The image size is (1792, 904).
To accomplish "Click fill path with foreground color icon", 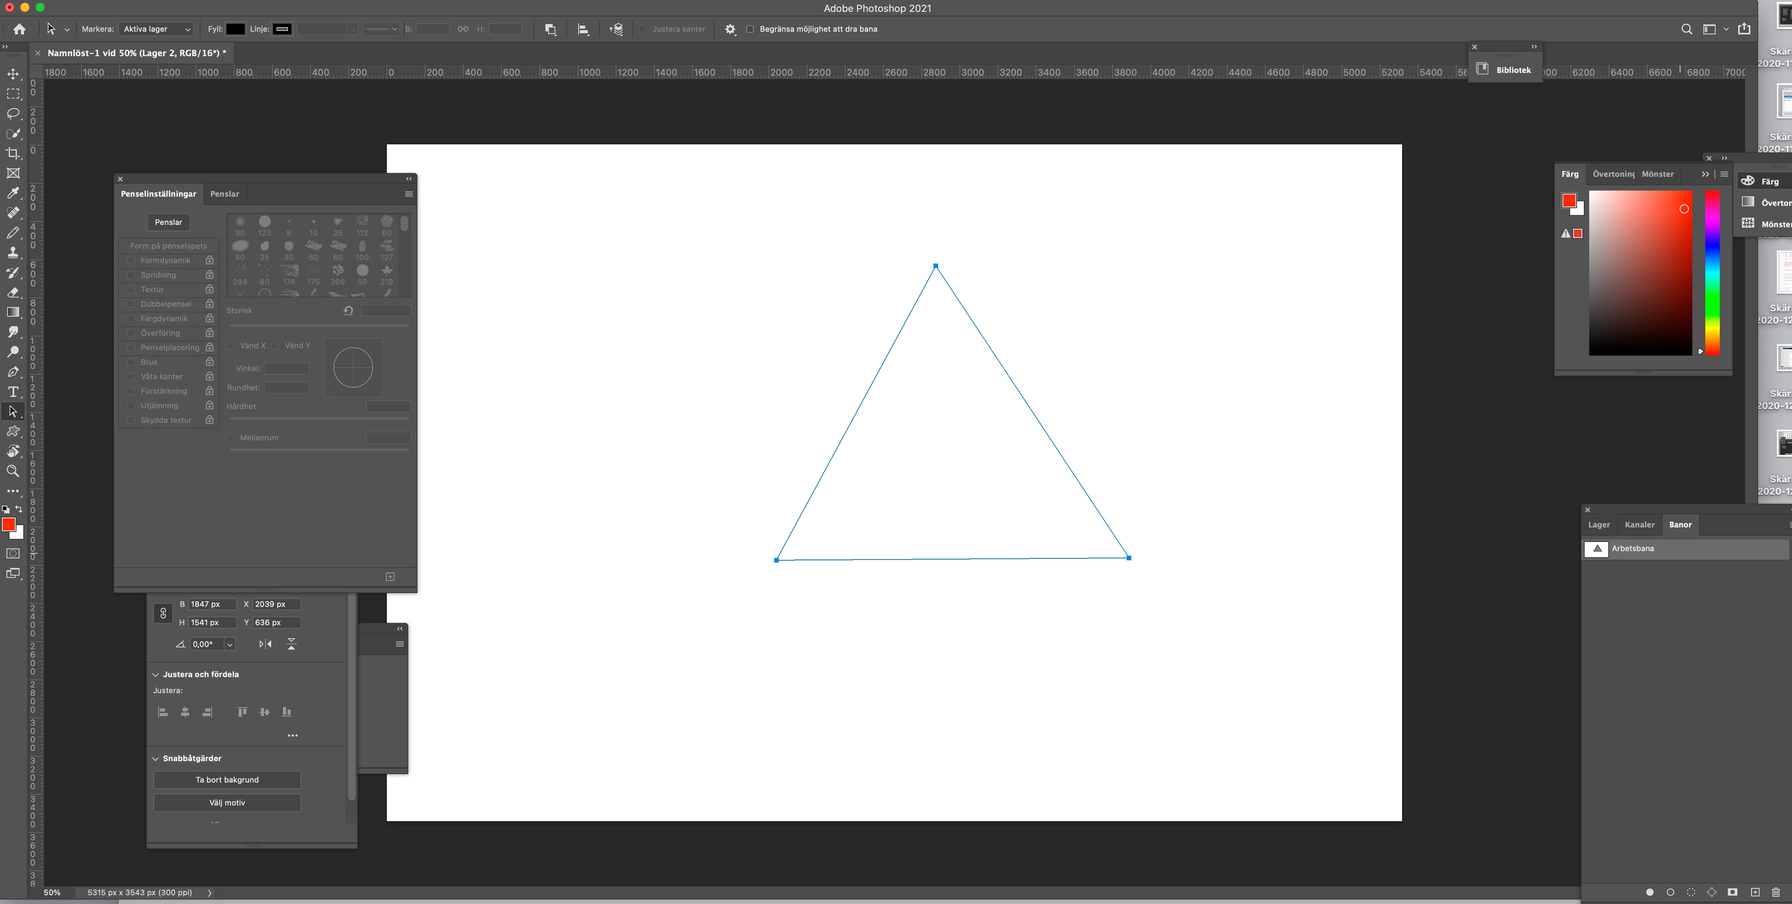I will 1650,892.
